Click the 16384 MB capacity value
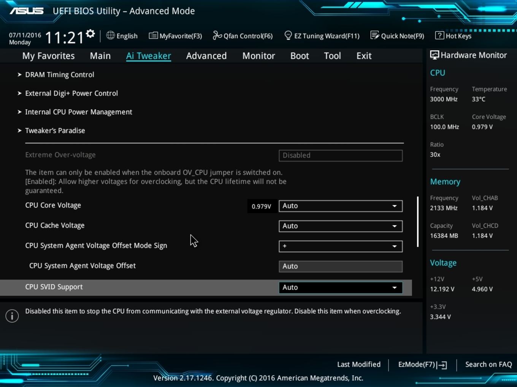517x387 pixels. click(444, 236)
